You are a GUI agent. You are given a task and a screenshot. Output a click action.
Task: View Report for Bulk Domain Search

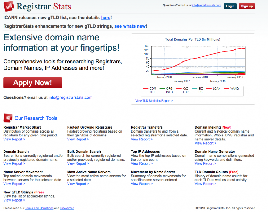[x=78, y=163]
